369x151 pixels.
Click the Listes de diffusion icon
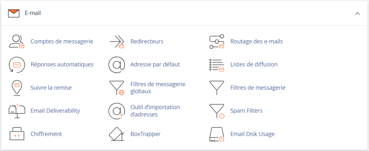click(217, 65)
